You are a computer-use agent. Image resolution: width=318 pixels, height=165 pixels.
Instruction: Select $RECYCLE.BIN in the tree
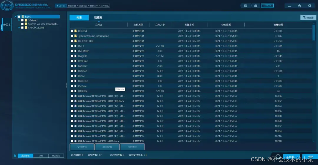tap(36, 28)
